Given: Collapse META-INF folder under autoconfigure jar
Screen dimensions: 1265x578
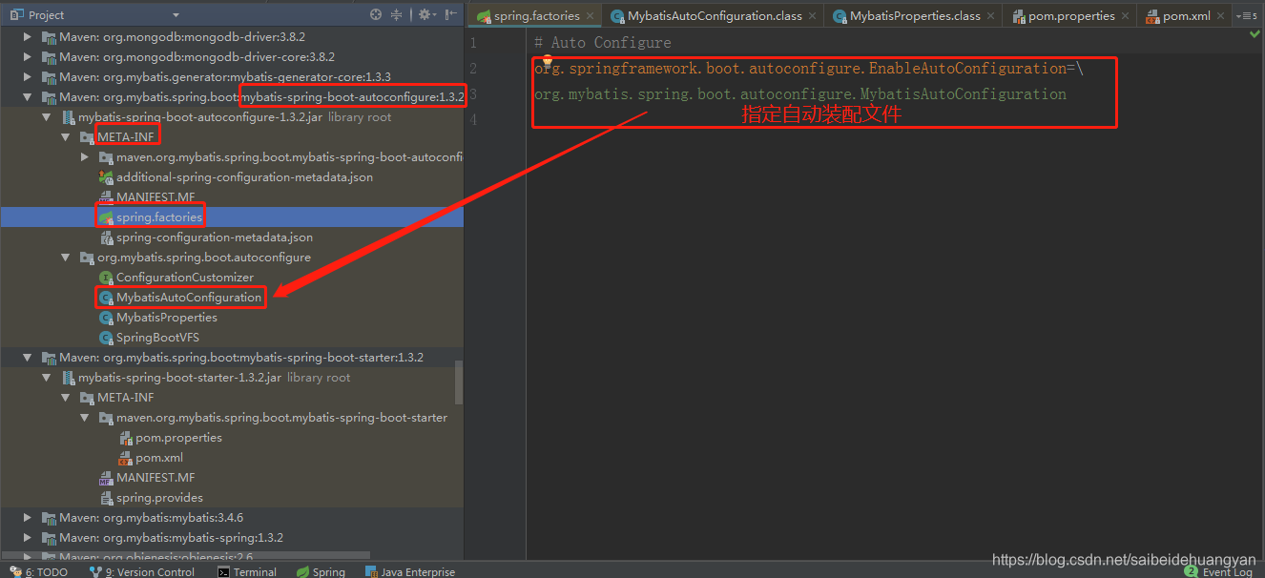Looking at the screenshot, I should click(x=66, y=137).
